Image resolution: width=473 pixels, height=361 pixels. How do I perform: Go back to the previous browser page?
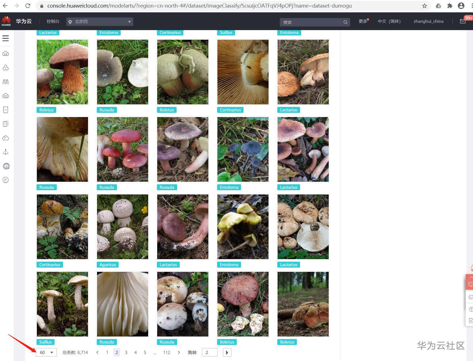coord(5,6)
